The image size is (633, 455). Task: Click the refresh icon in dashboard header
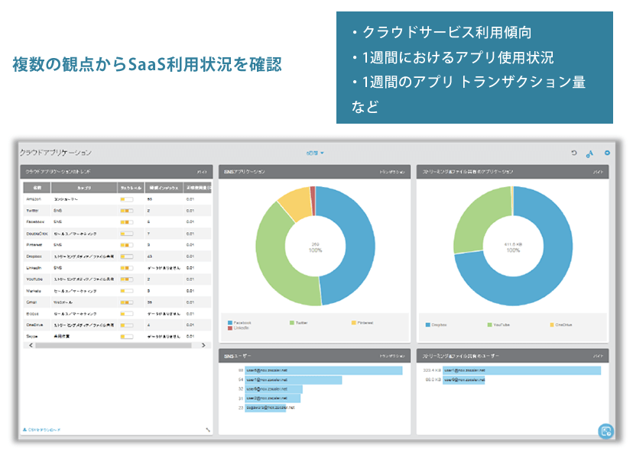[x=574, y=153]
